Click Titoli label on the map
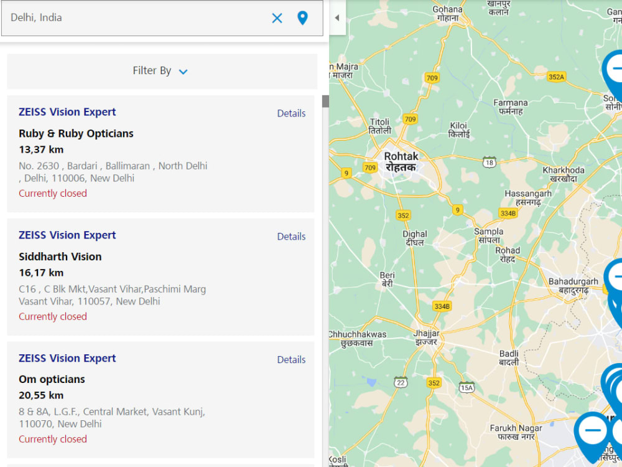The width and height of the screenshot is (622, 467). pyautogui.click(x=379, y=126)
